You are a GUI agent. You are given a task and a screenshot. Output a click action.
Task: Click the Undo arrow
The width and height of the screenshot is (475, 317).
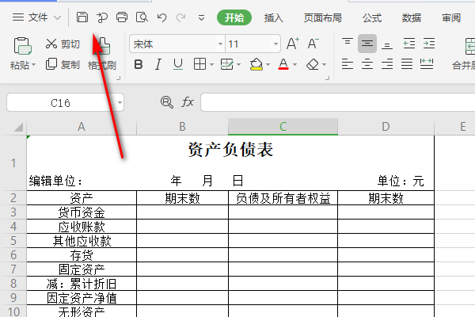pos(161,17)
